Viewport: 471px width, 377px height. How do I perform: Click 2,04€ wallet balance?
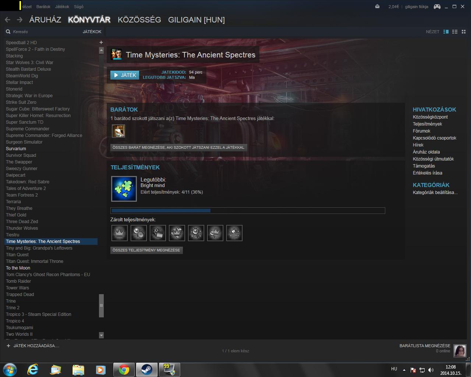[x=394, y=7]
